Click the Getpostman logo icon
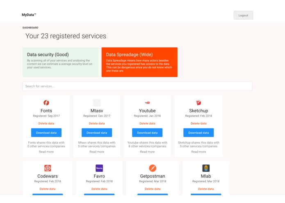The height and width of the screenshot is (203, 285). pos(153,168)
